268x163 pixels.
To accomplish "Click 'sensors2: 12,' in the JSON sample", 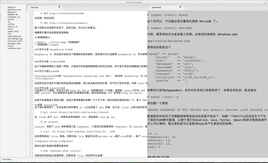I will pos(159,143).
